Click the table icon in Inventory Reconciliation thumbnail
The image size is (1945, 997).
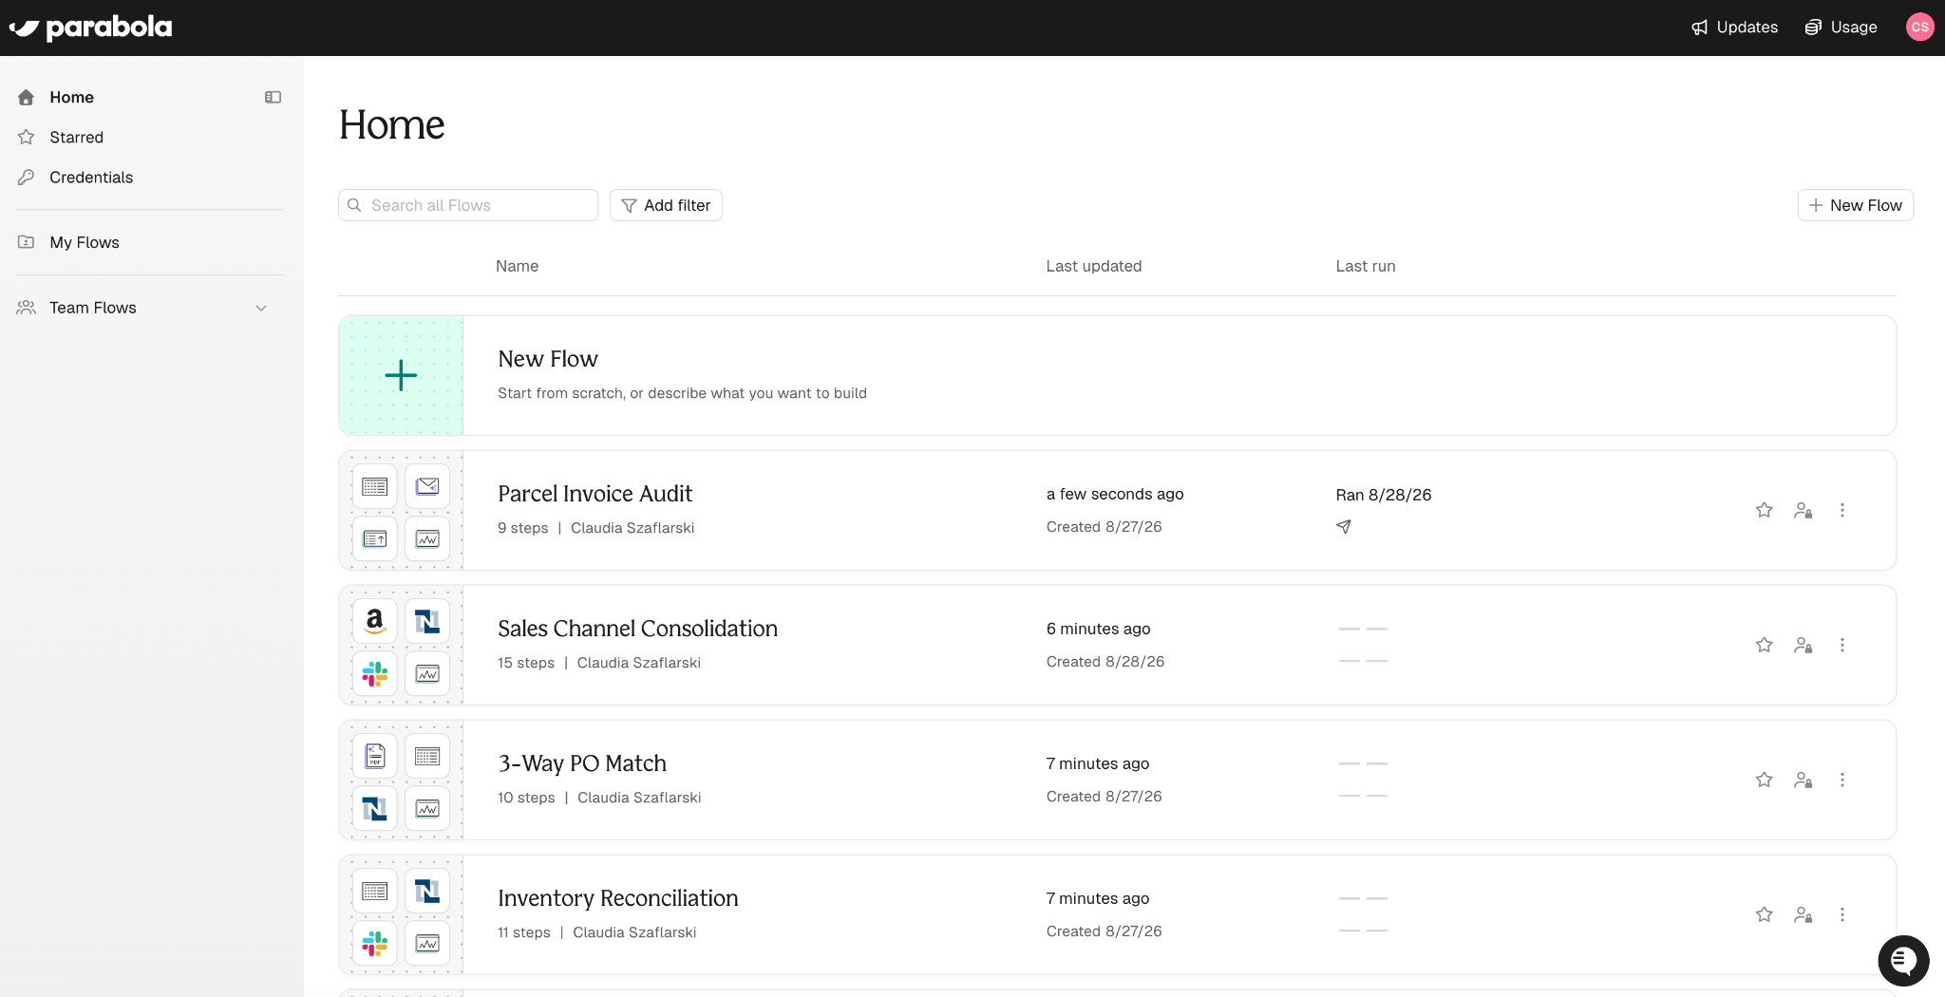point(375,891)
